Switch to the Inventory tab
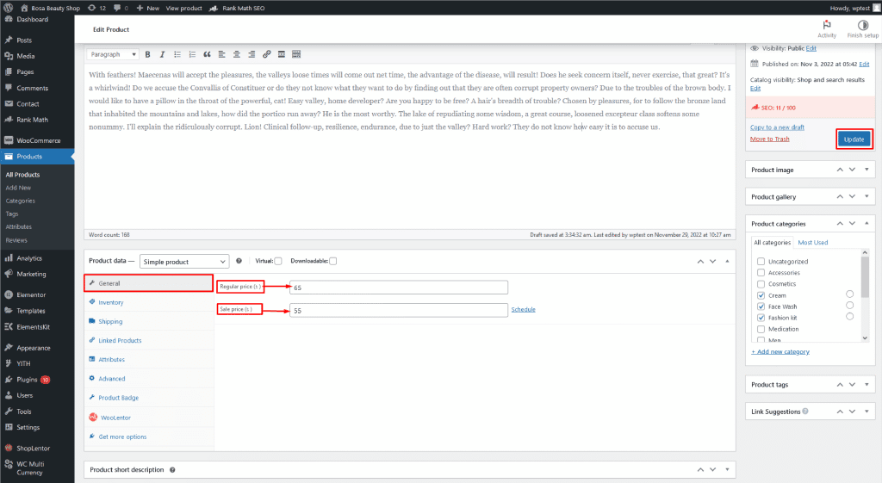 [x=110, y=302]
